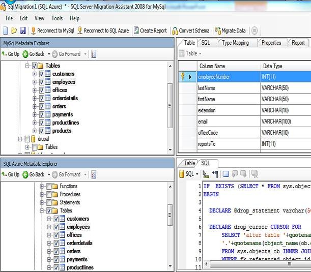Uncheck payments table in MySql explorer
This screenshot has height=272, width=311.
click(42, 114)
